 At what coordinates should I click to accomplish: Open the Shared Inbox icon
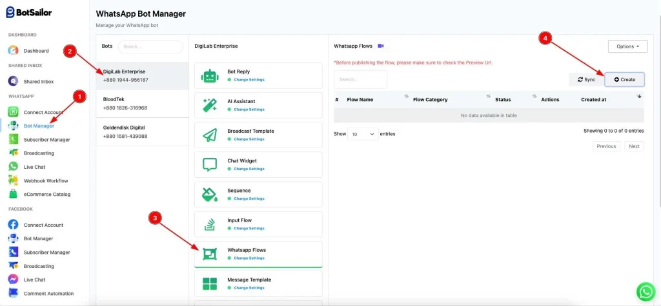point(13,81)
